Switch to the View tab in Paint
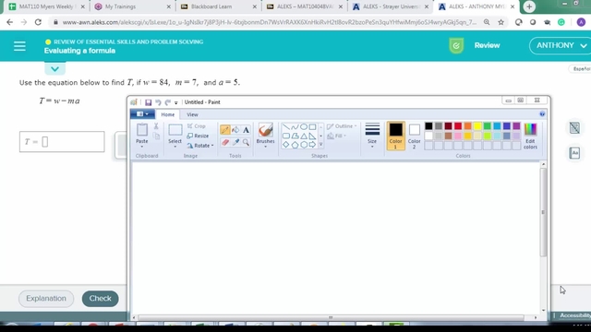Image resolution: width=591 pixels, height=332 pixels. pyautogui.click(x=192, y=114)
